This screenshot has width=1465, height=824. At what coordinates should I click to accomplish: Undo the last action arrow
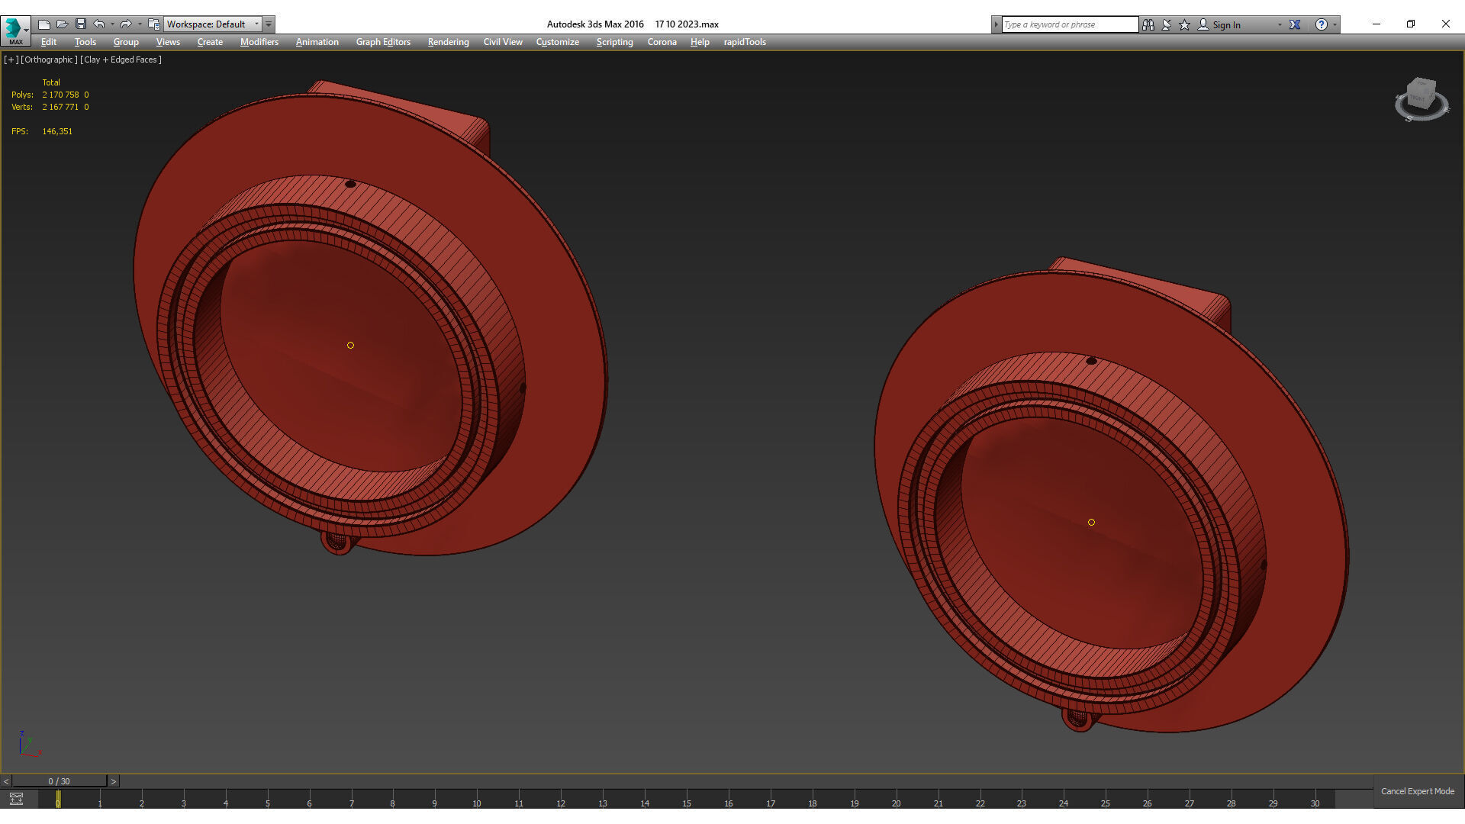tap(99, 24)
